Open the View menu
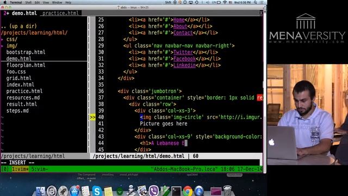 click(46, 2)
